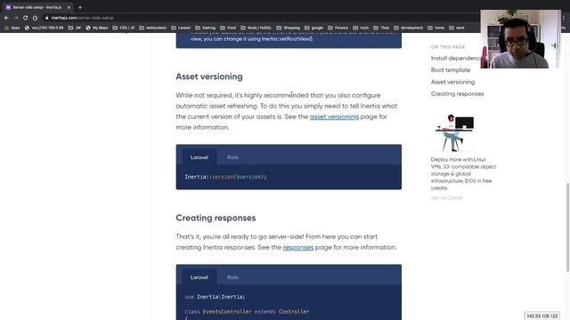Select the Laravel tab in the EventsController code block
This screenshot has width=570, height=320.
[199, 277]
